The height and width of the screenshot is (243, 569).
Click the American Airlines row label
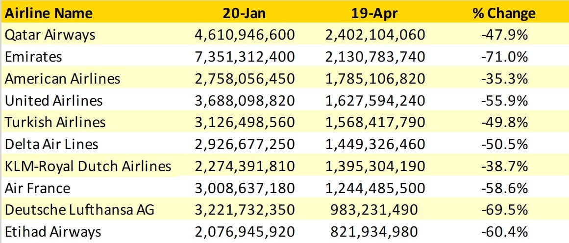tap(62, 79)
